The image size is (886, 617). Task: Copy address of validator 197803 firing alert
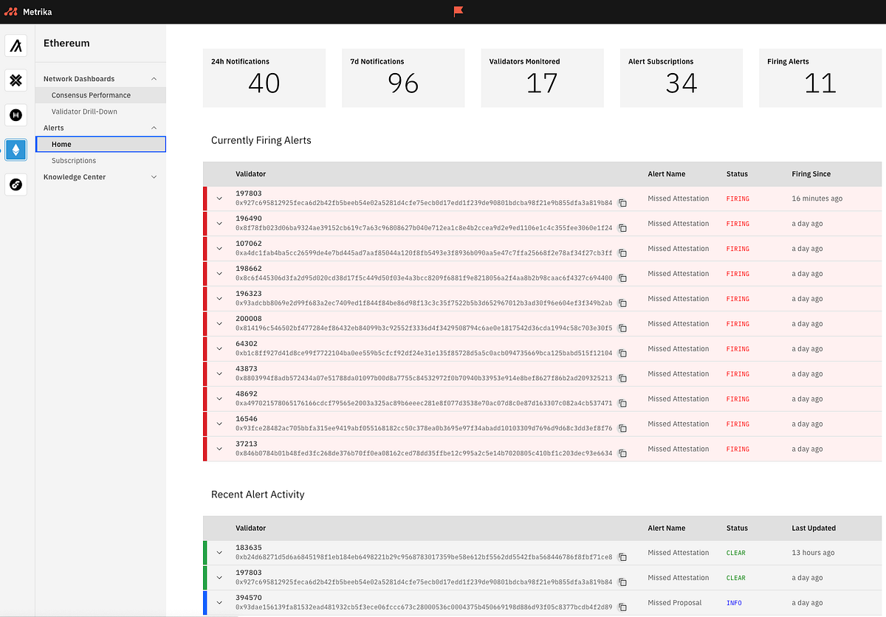622,203
